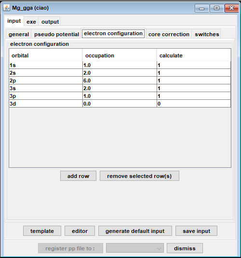Click remove selected row(s) button
Viewport: 241px width, 258px height.
139,176
